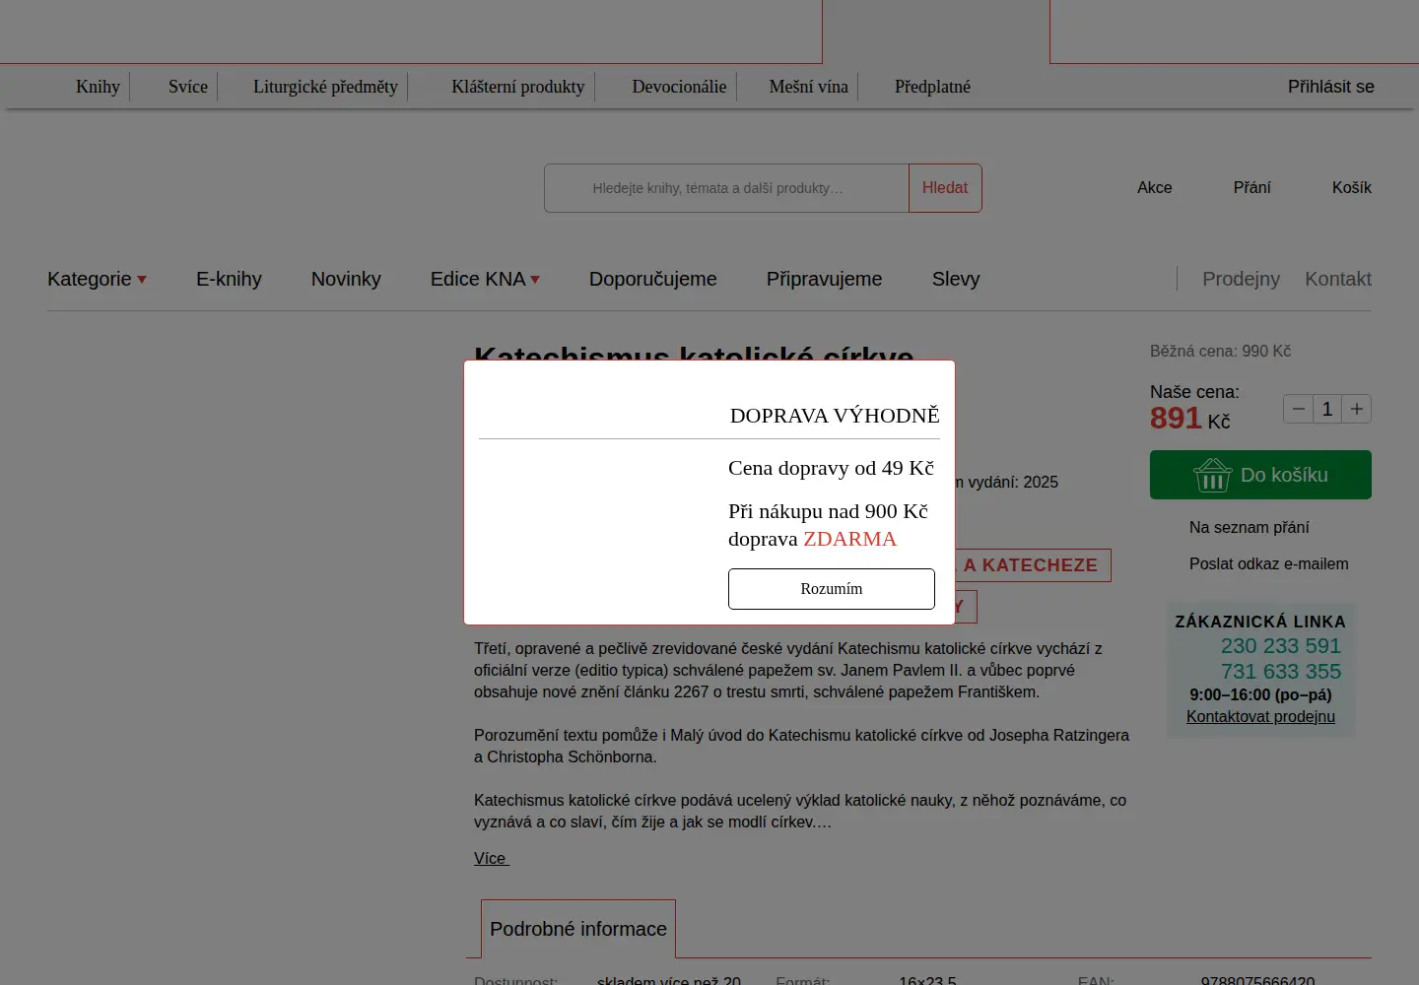Expand the Edice KNA dropdown

pos(485,279)
